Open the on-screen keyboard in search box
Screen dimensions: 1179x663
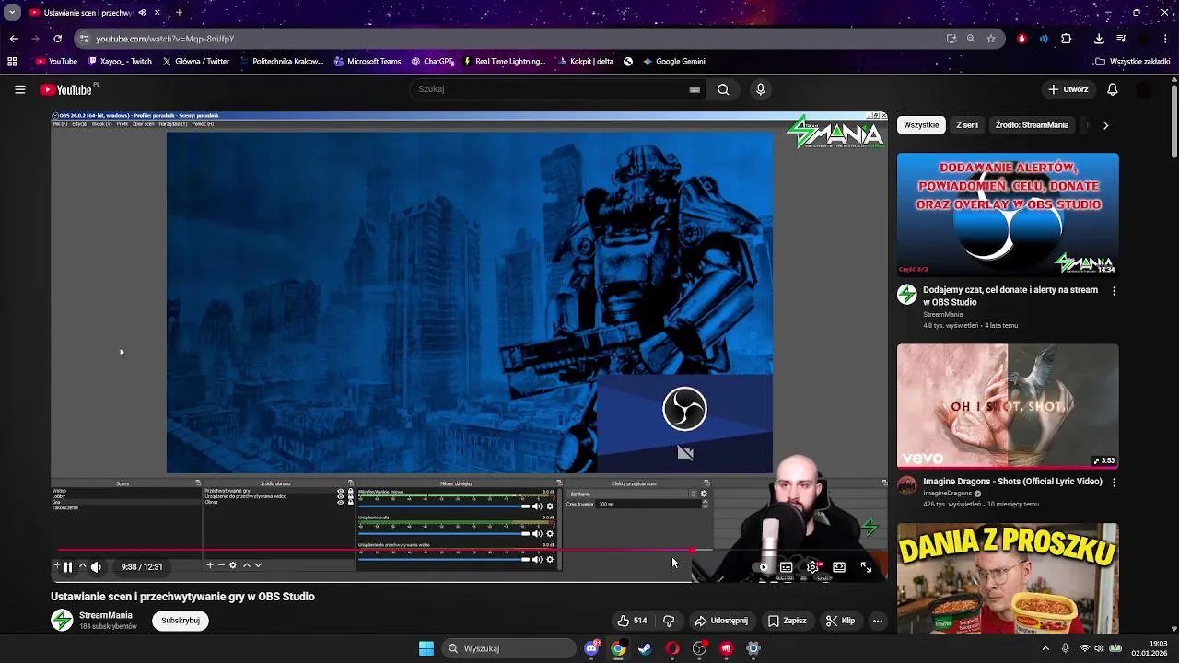695,89
